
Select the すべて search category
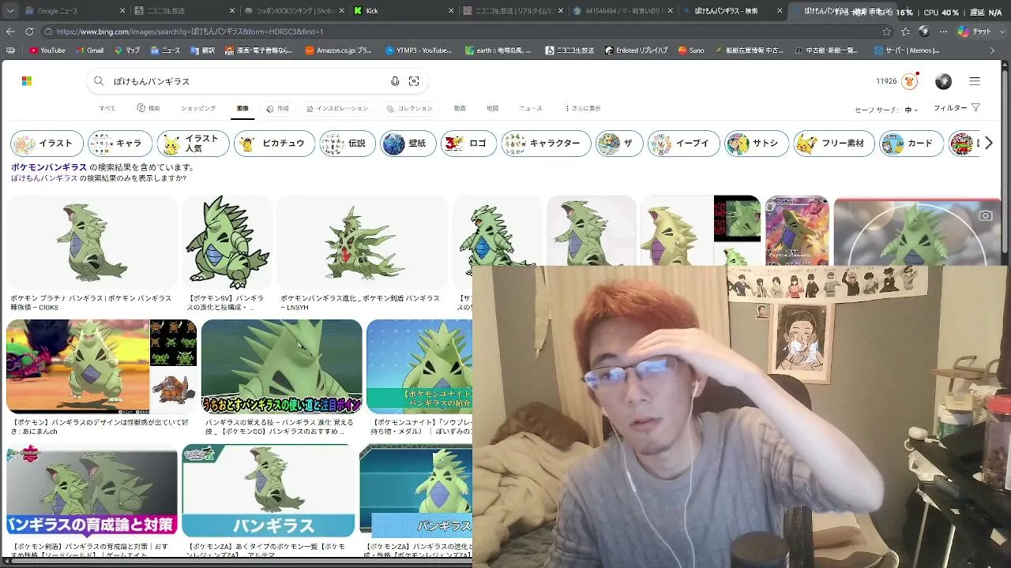coord(107,108)
